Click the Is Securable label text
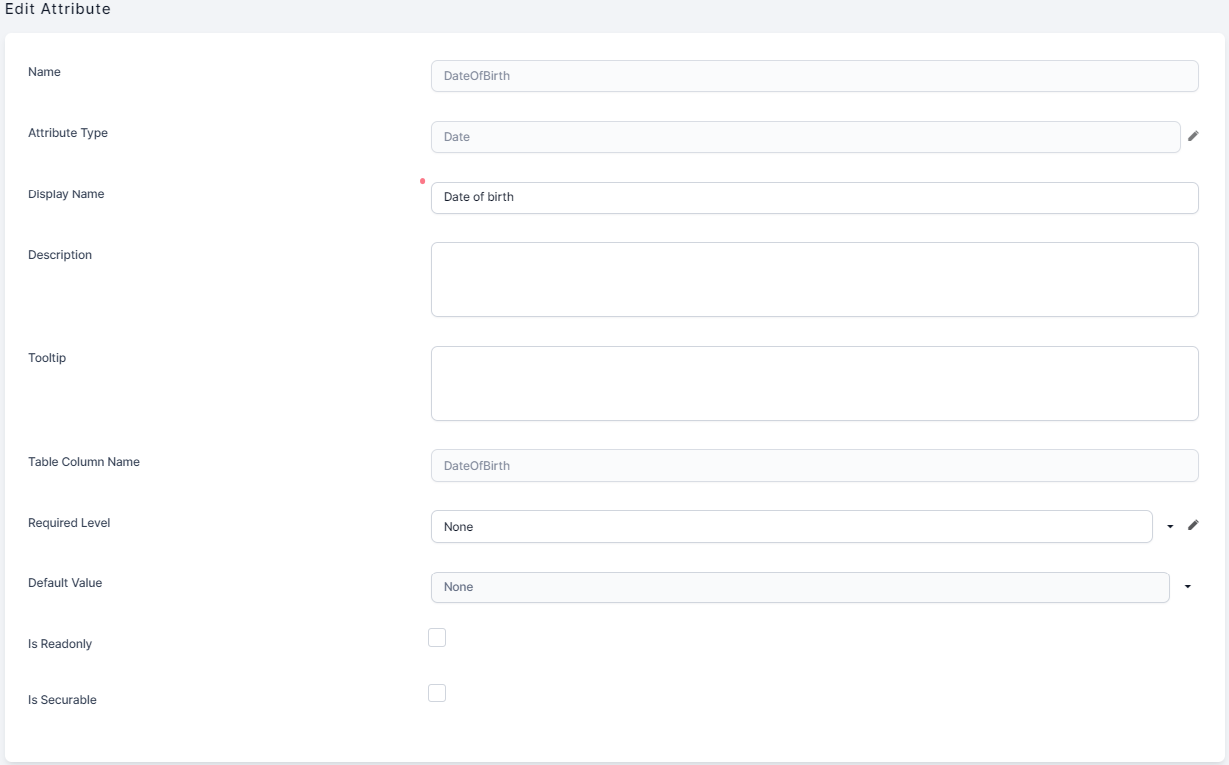 point(62,700)
